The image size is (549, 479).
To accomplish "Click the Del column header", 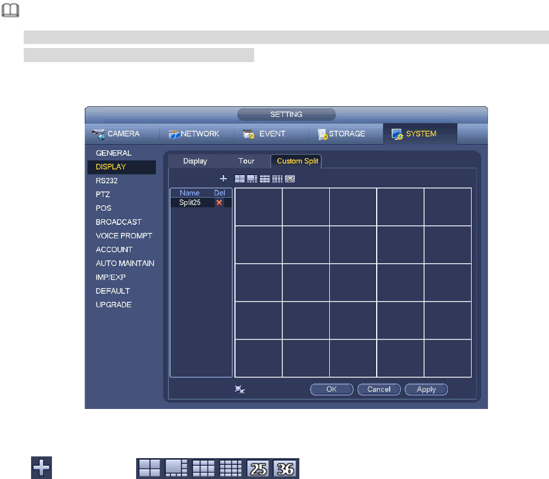I will (220, 193).
